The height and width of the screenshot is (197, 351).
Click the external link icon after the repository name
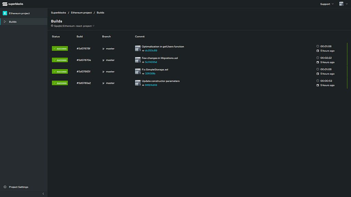93,26
